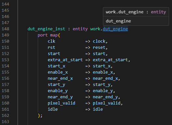The height and width of the screenshot is (125, 172).
Task: Click the 'near_end_x' port name on the left
Action: point(60,78)
